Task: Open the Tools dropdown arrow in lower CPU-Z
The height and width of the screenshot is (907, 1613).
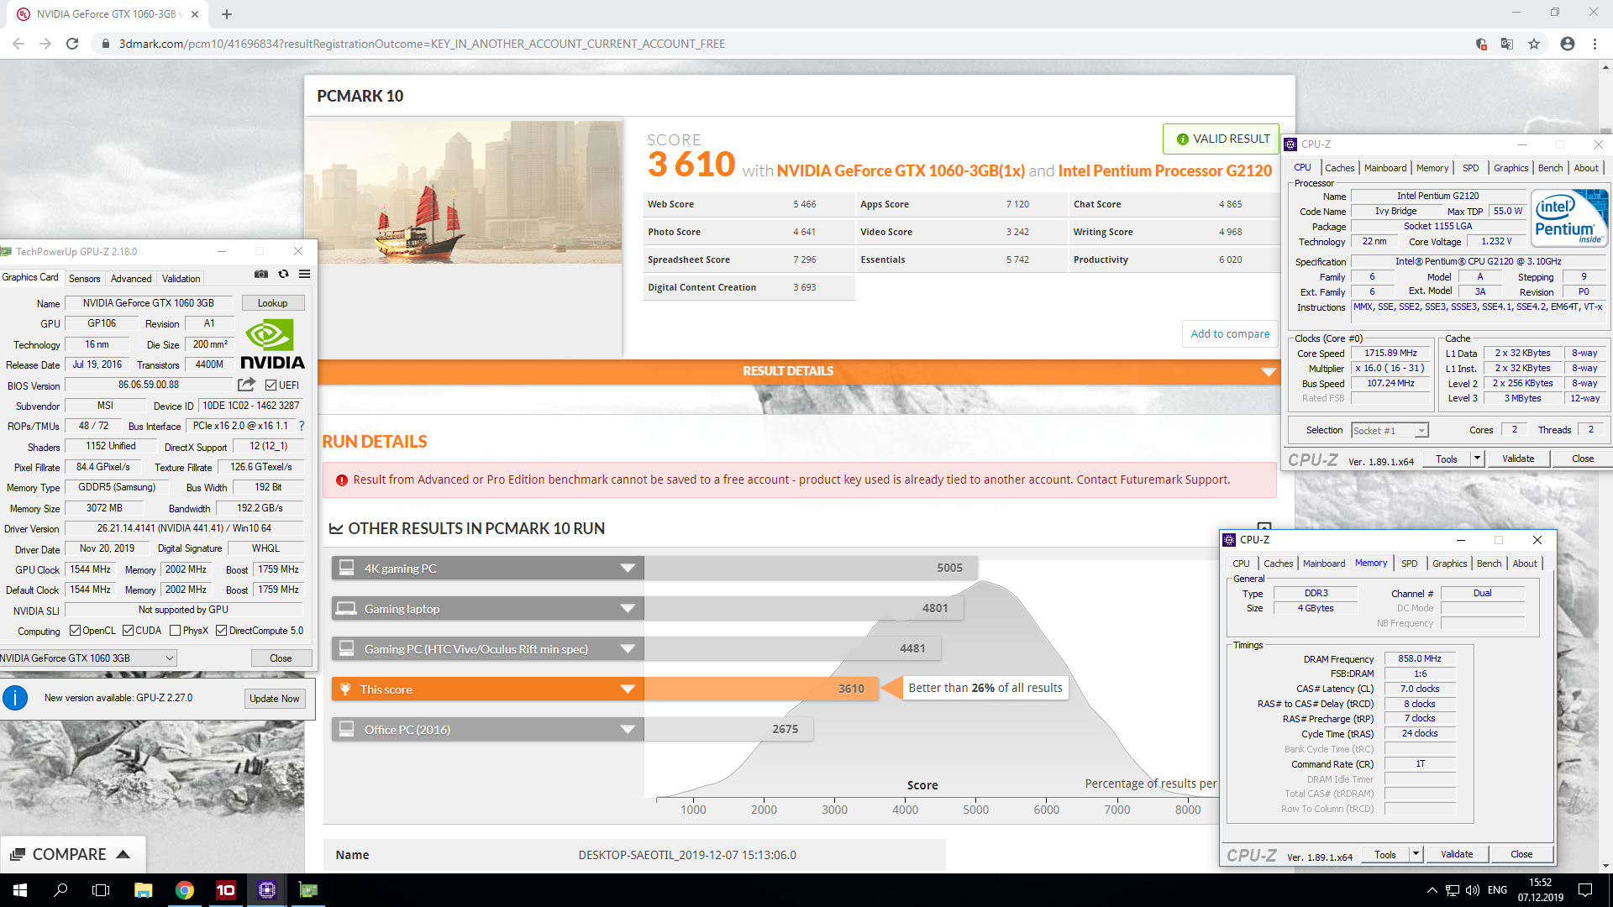Action: coord(1416,854)
